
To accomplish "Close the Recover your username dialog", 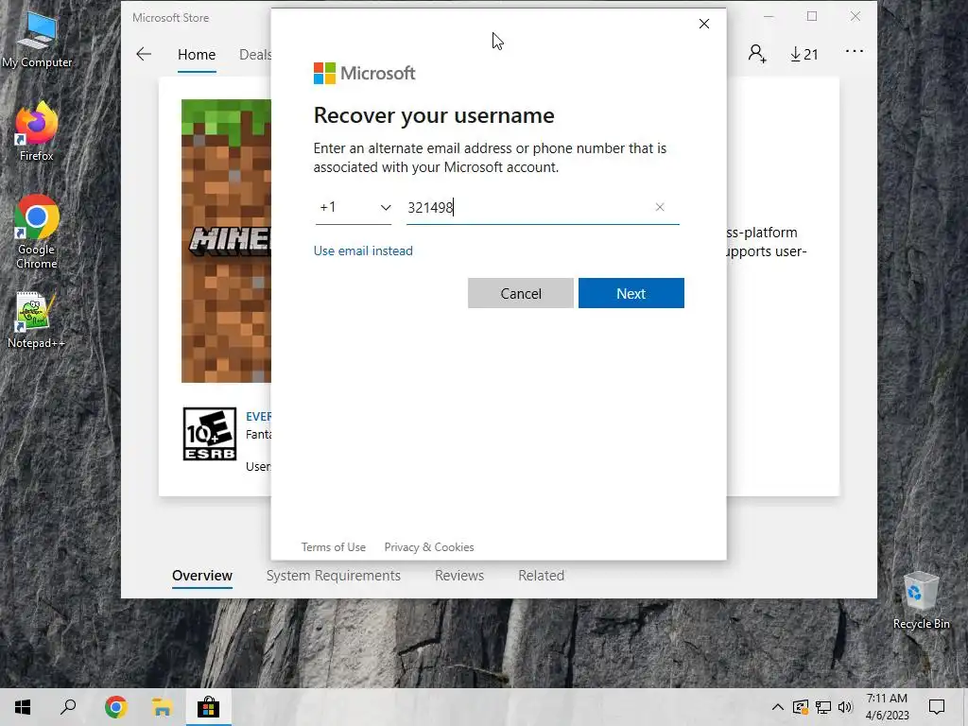I will (x=703, y=24).
